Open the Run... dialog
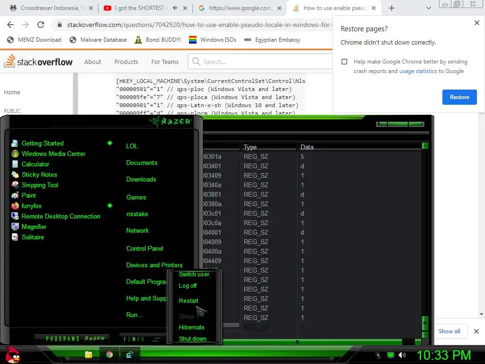The height and width of the screenshot is (364, 485). point(134,315)
